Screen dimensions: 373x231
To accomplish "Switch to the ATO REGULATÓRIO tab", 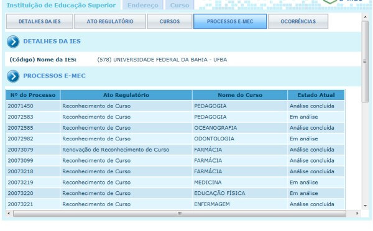I will tap(110, 21).
